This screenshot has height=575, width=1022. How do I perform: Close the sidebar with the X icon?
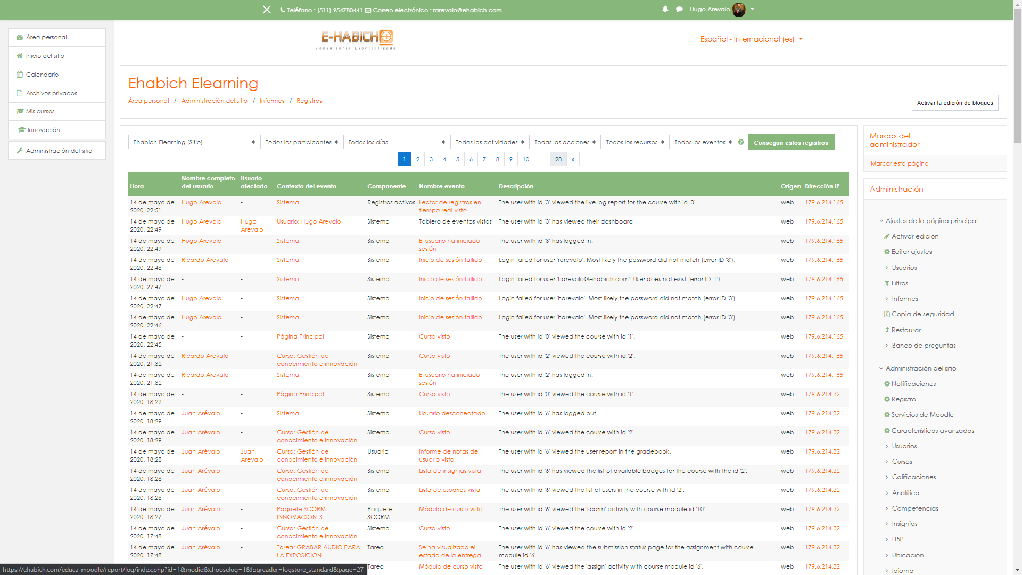tap(267, 10)
